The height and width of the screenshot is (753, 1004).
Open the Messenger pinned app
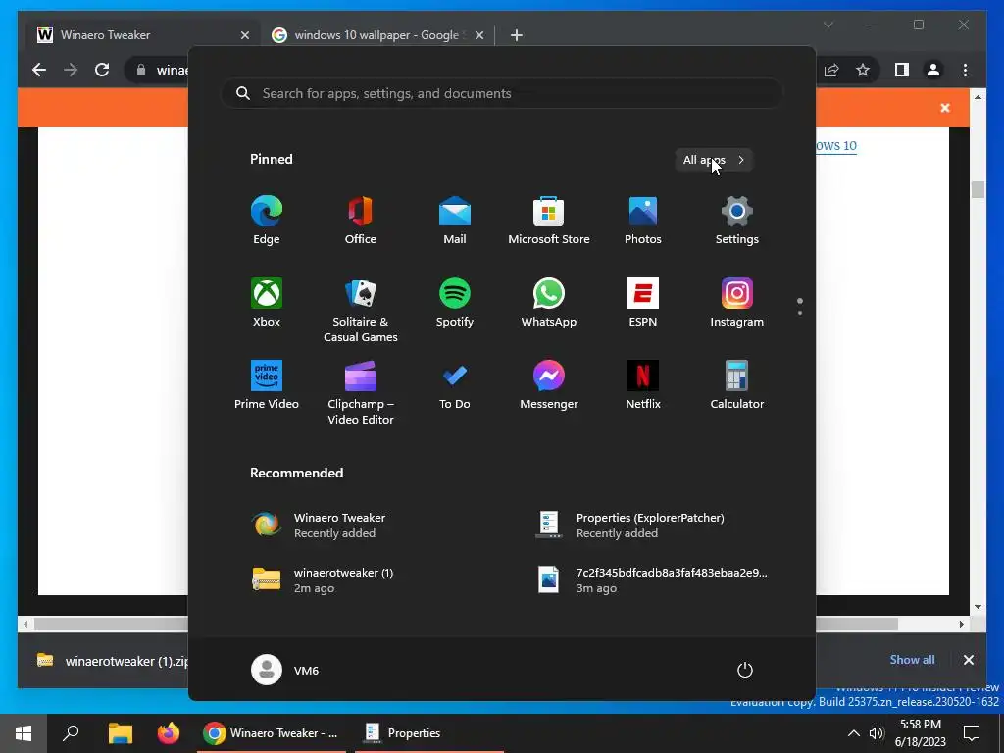549,385
